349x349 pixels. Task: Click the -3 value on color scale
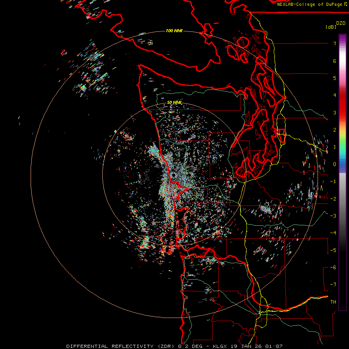click(333, 216)
